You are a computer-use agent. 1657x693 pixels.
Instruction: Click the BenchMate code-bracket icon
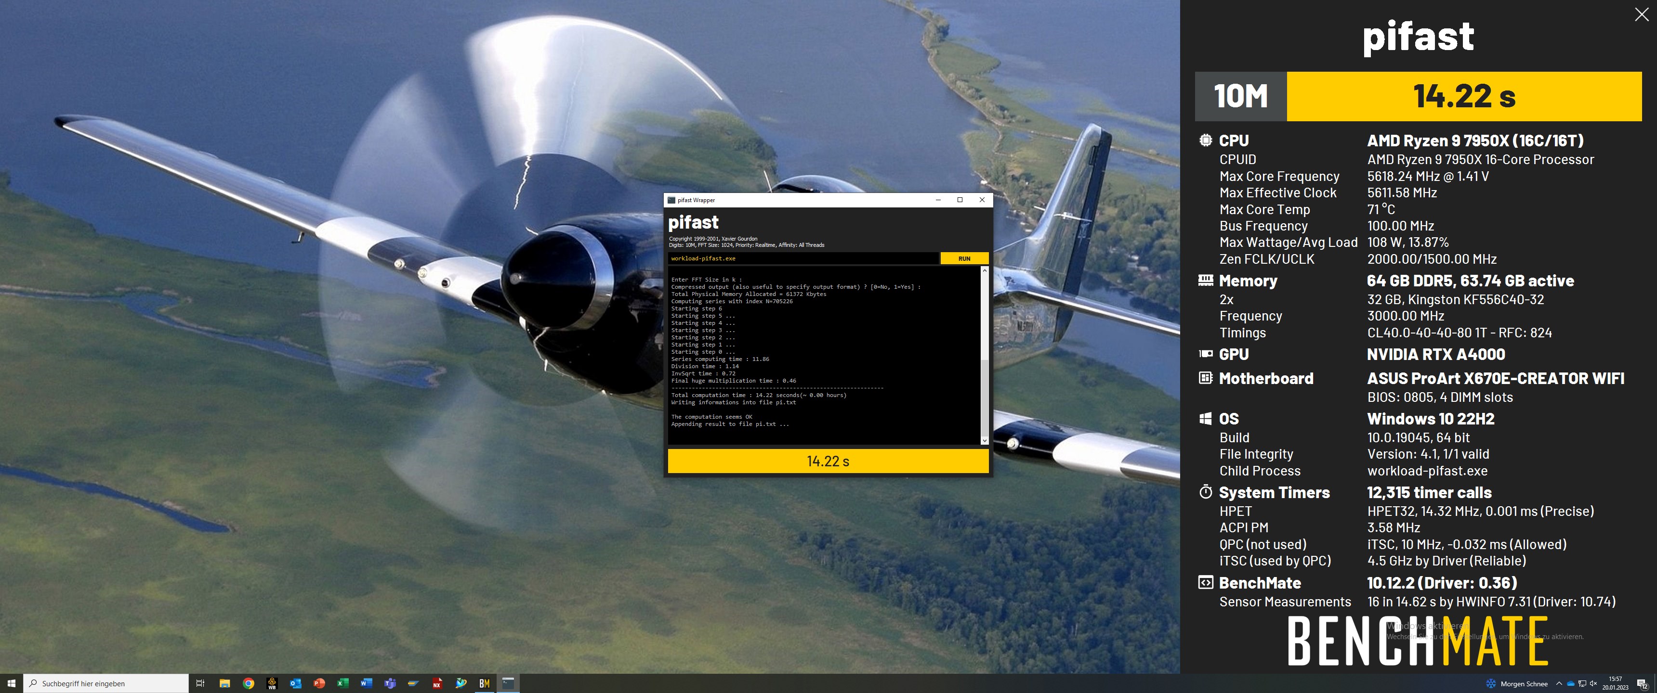click(x=1206, y=582)
